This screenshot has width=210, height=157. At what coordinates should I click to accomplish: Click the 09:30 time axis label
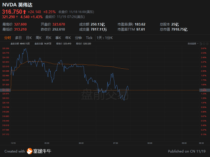[x=201, y=143]
